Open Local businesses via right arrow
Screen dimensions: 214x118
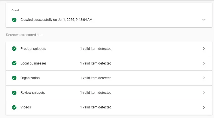coord(204,63)
